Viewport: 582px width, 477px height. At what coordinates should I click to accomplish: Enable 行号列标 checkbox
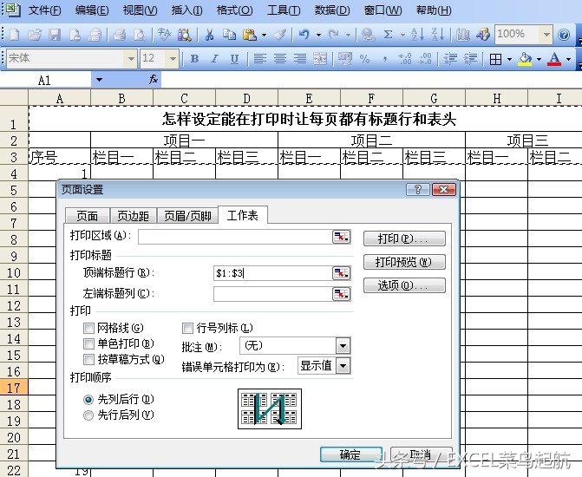[x=188, y=328]
